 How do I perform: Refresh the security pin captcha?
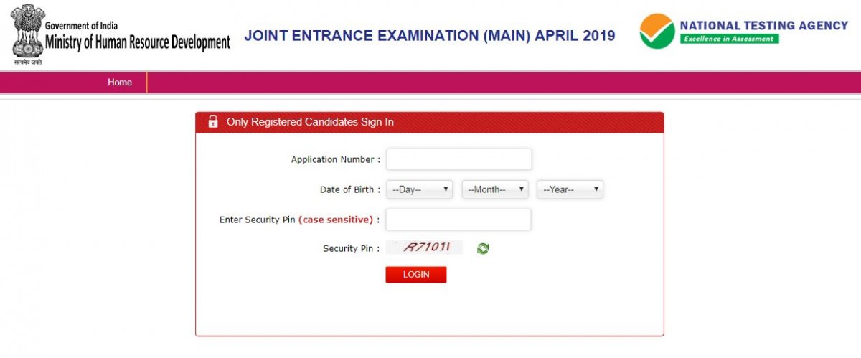(483, 248)
